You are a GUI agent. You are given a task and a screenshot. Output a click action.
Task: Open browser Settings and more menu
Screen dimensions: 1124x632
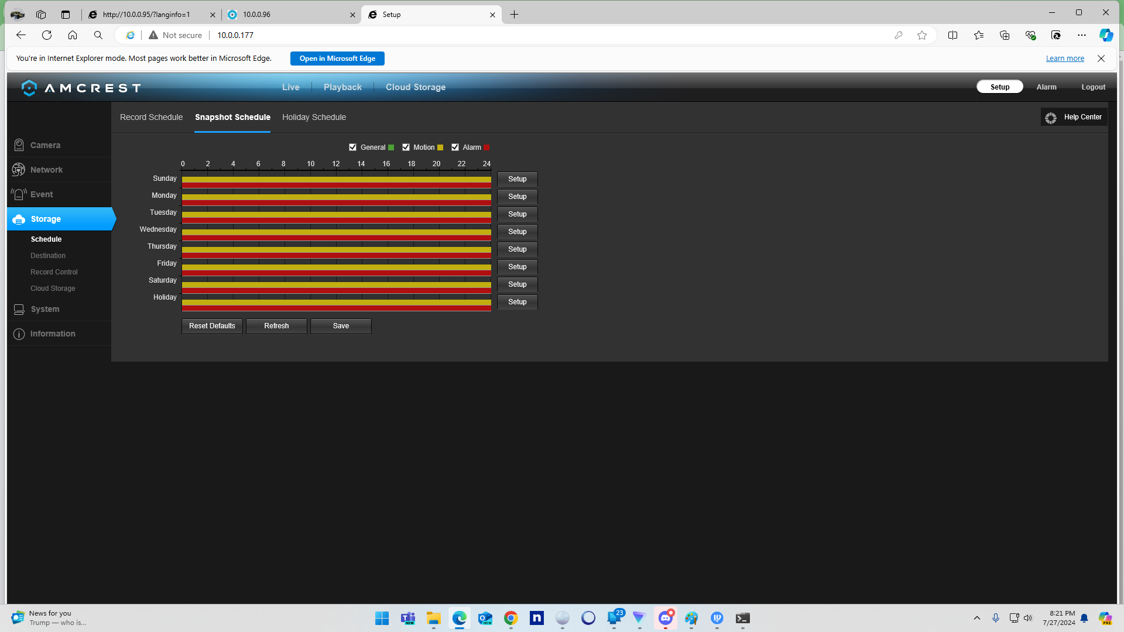pos(1081,35)
